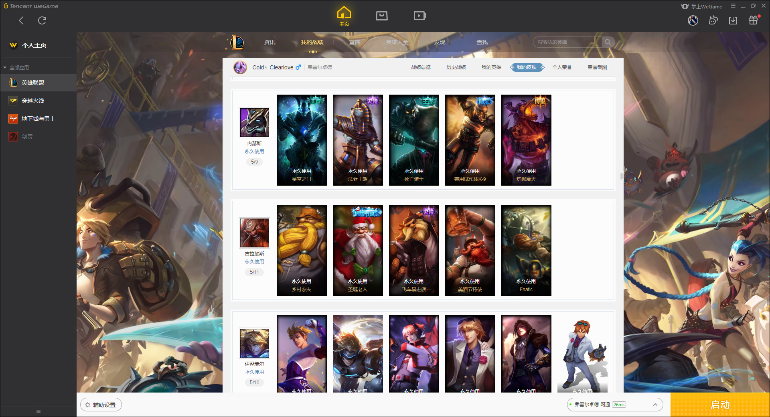Open the 我的战绩 tab
The width and height of the screenshot is (770, 417).
[x=312, y=42]
